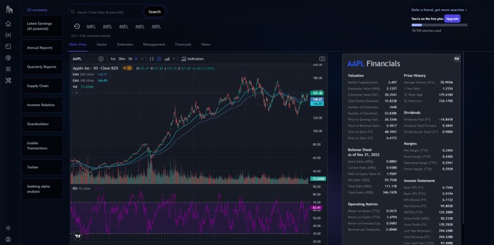Image resolution: width=494 pixels, height=245 pixels.
Task: Click RSI 14 close legend
Action: pos(82,188)
